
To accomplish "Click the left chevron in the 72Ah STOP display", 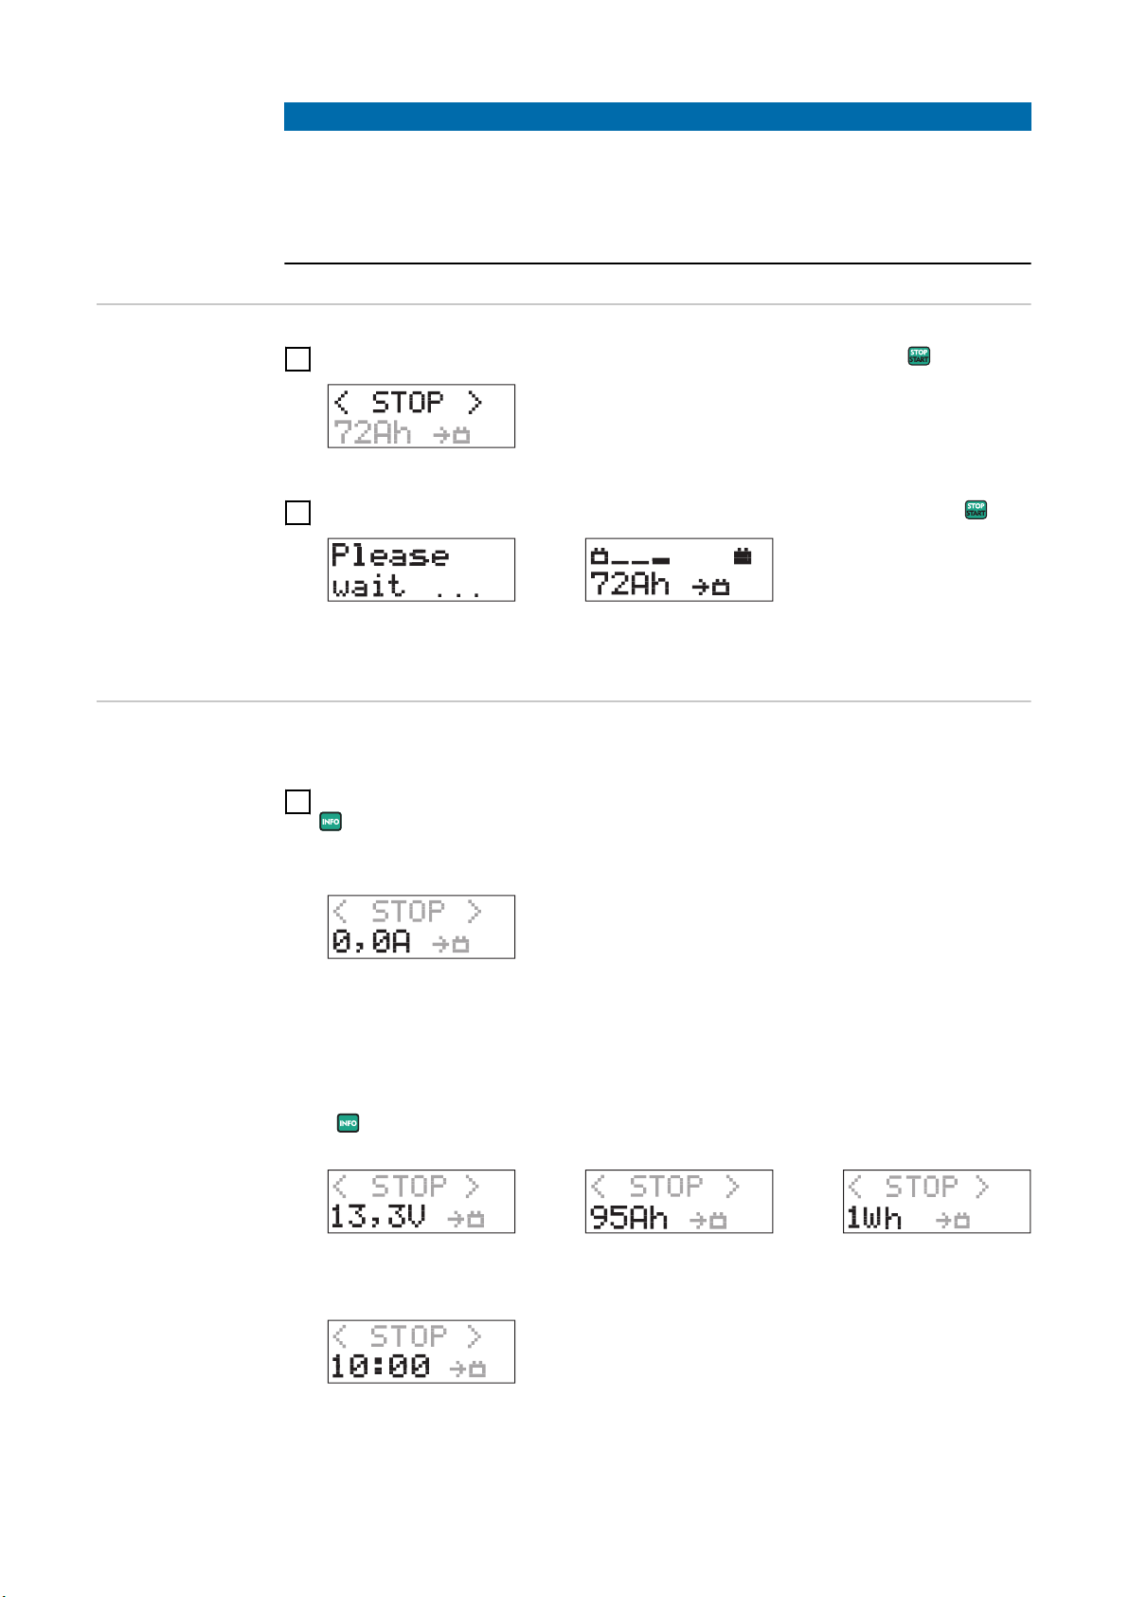I will 342,402.
